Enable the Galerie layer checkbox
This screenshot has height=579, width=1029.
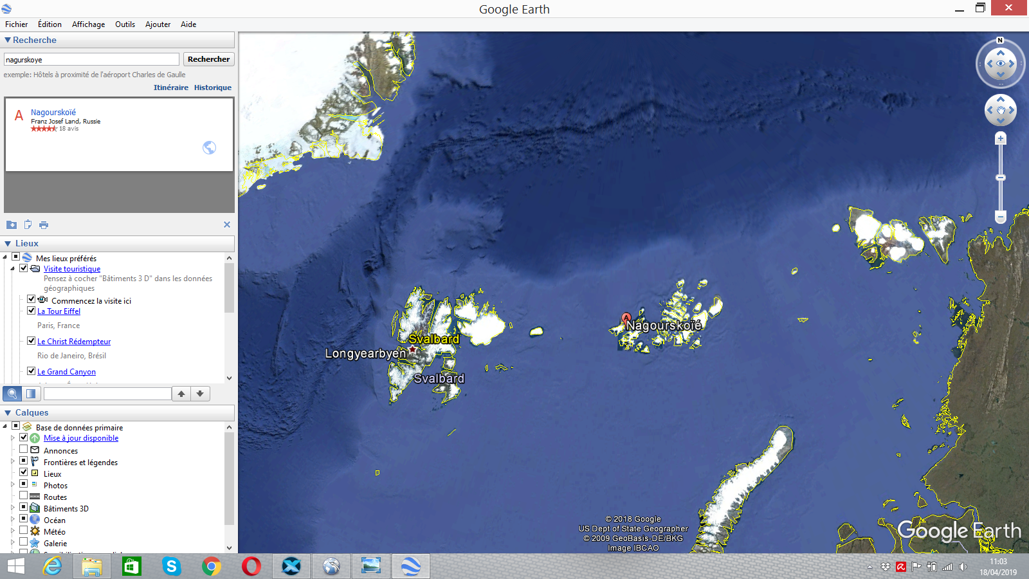(24, 542)
